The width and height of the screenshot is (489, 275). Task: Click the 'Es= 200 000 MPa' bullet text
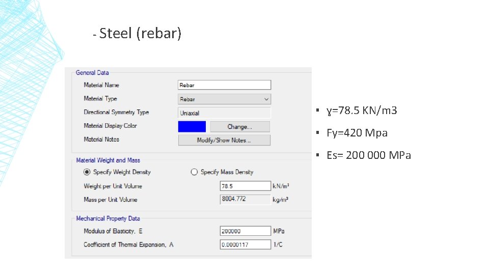369,155
